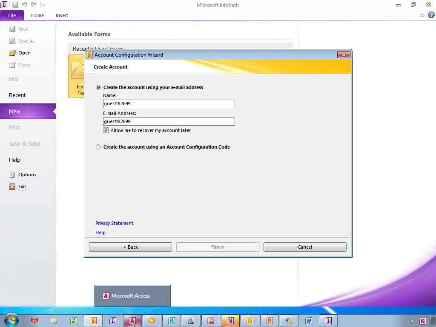Click the Save icon in the Quick Access Toolbar
This screenshot has height=327, width=436.
pos(15,5)
